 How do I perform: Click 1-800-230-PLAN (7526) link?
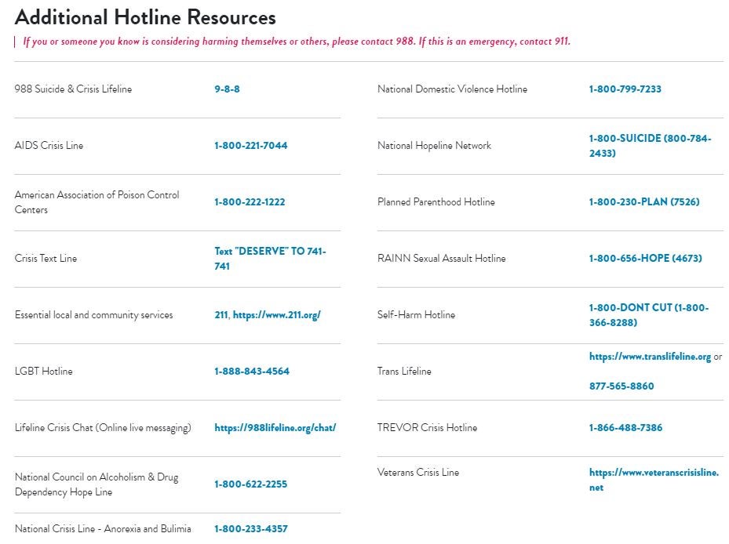click(x=644, y=202)
